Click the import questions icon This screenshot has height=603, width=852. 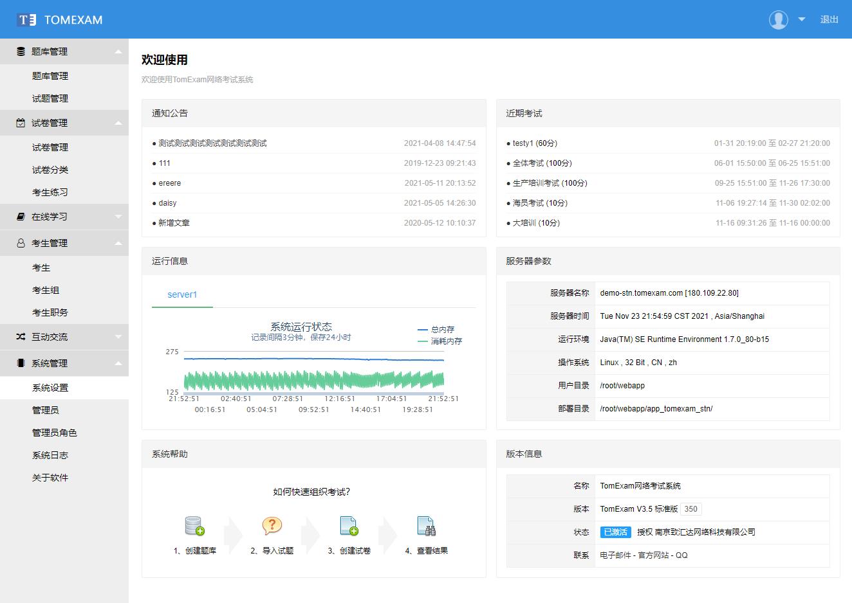272,526
